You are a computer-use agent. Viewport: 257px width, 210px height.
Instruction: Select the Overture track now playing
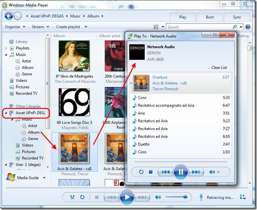point(180,83)
